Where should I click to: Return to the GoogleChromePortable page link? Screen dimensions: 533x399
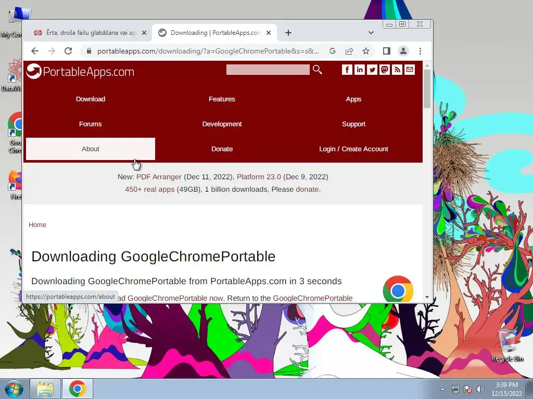point(312,298)
